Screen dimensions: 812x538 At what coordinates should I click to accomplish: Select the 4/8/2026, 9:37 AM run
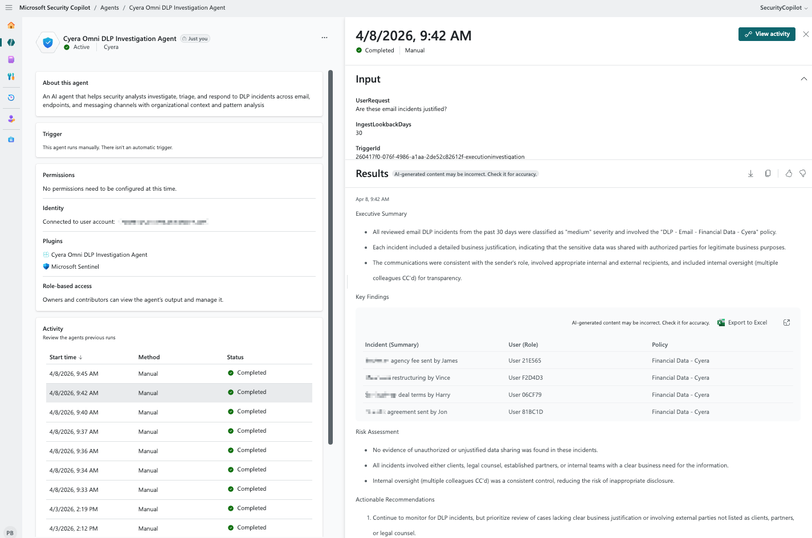[x=179, y=432]
